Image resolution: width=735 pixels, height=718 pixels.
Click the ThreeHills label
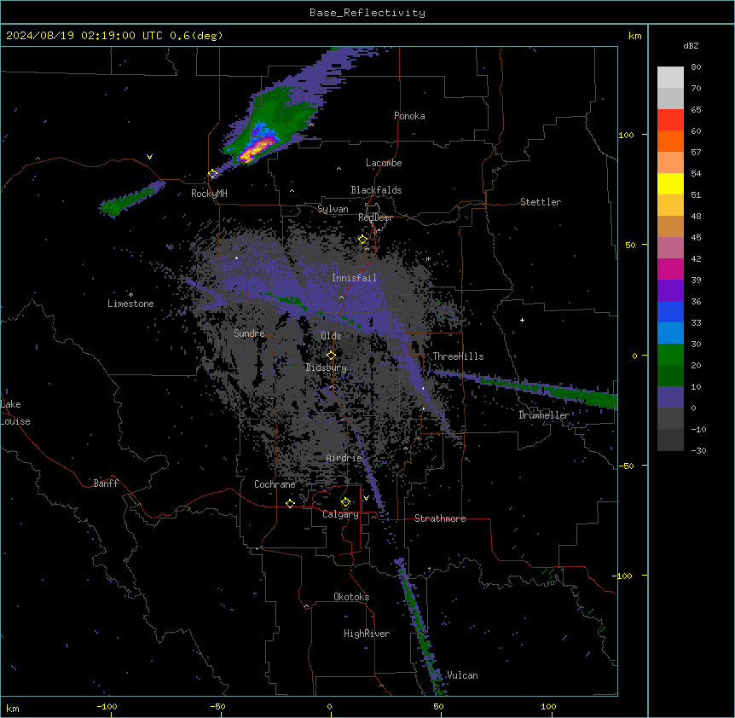click(458, 356)
